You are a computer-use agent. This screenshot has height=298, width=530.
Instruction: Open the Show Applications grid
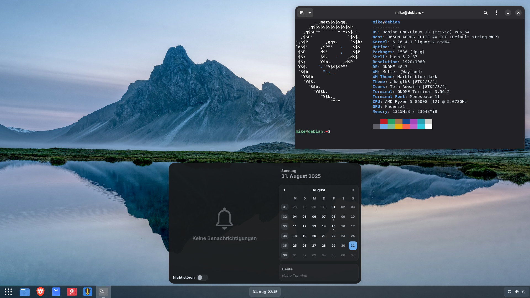(x=8, y=292)
